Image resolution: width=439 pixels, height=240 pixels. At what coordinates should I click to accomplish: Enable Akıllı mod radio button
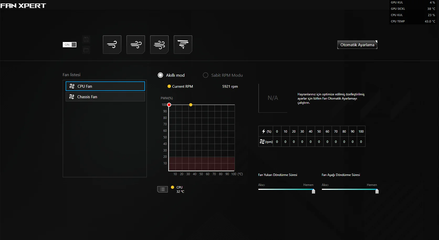pyautogui.click(x=160, y=75)
